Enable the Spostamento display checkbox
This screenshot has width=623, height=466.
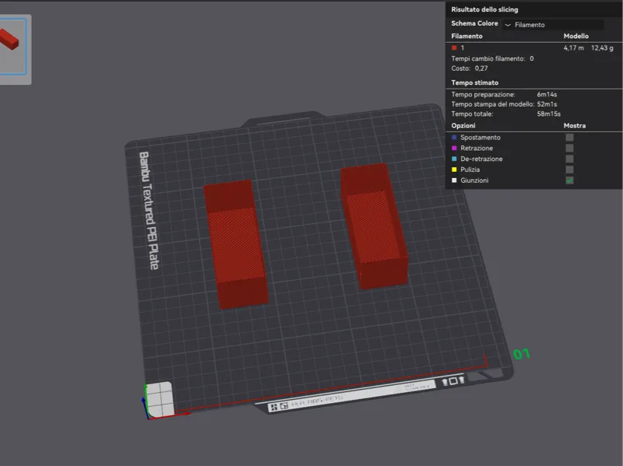click(x=569, y=138)
